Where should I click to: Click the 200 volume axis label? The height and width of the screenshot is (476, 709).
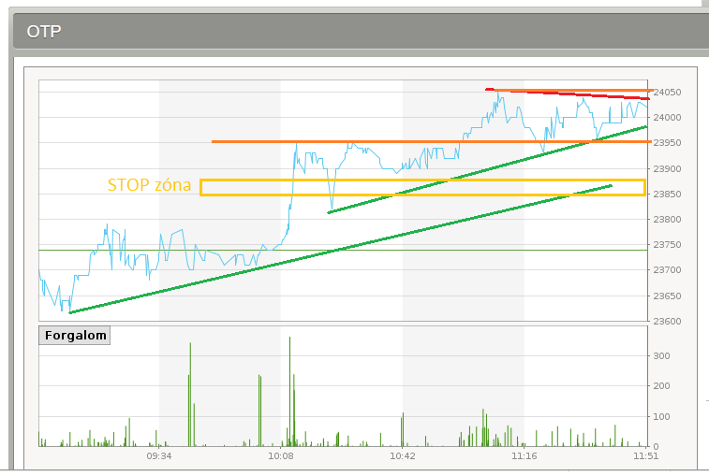click(x=661, y=385)
